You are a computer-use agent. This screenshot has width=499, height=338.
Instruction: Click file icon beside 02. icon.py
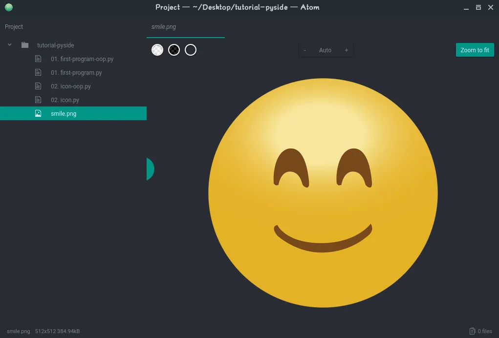[38, 100]
